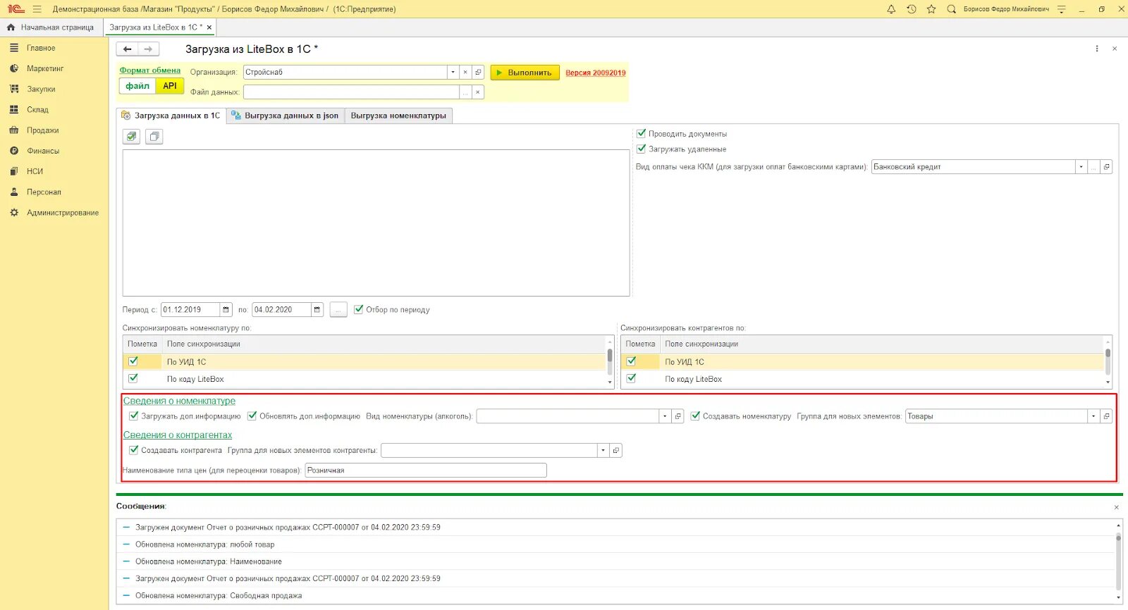Open the service menu icon beside the user name
Viewport: 1128px width, 610px height.
coord(1061,9)
